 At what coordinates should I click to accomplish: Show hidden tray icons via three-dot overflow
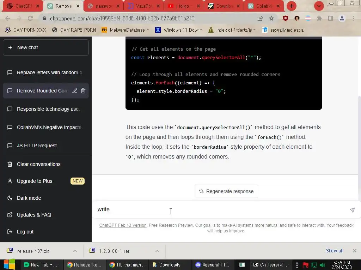[297, 265]
